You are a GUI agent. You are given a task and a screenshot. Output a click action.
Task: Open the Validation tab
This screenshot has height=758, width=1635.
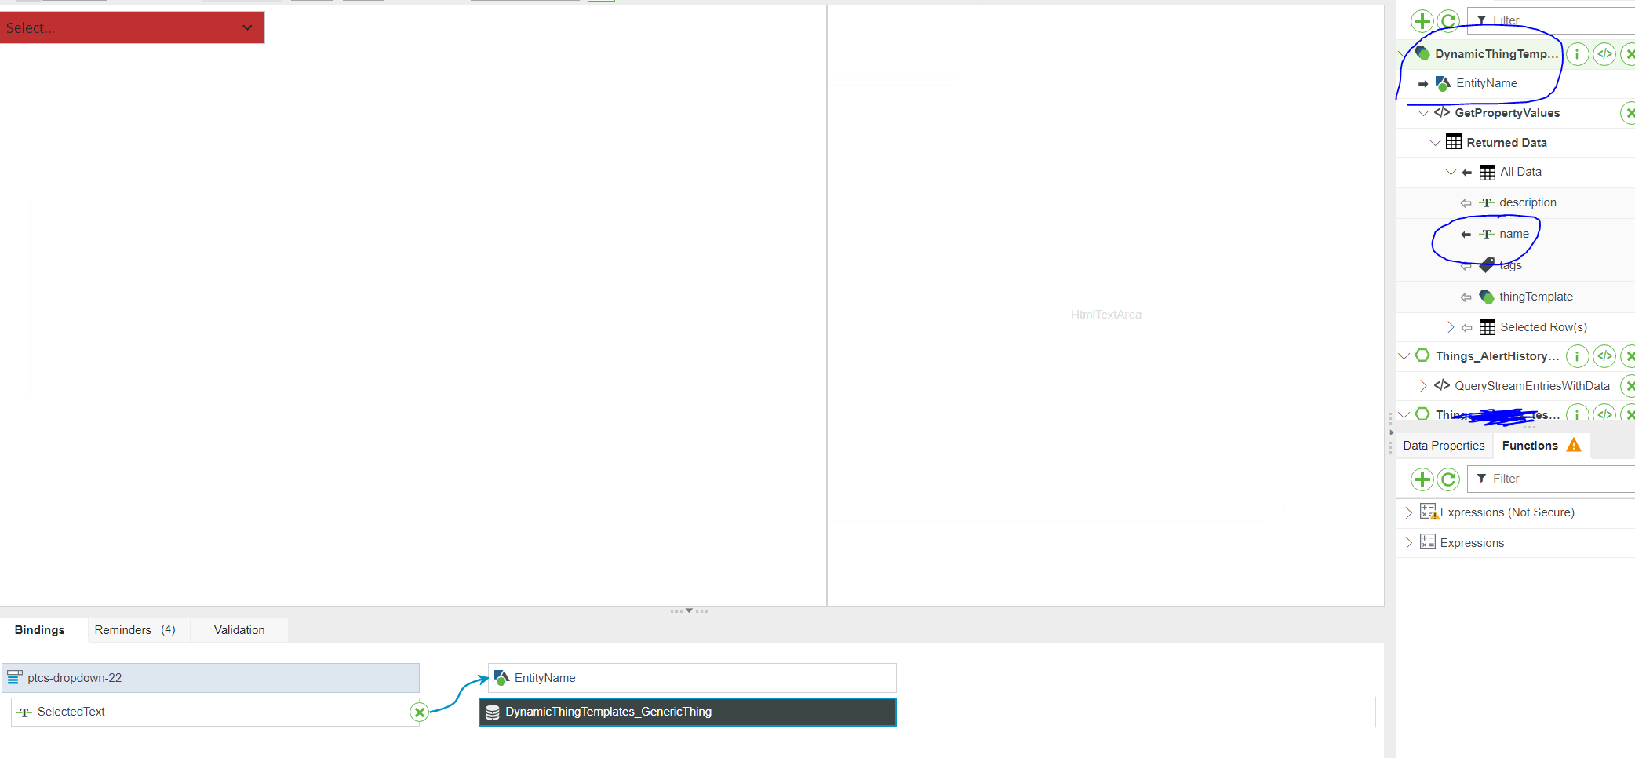tap(239, 629)
